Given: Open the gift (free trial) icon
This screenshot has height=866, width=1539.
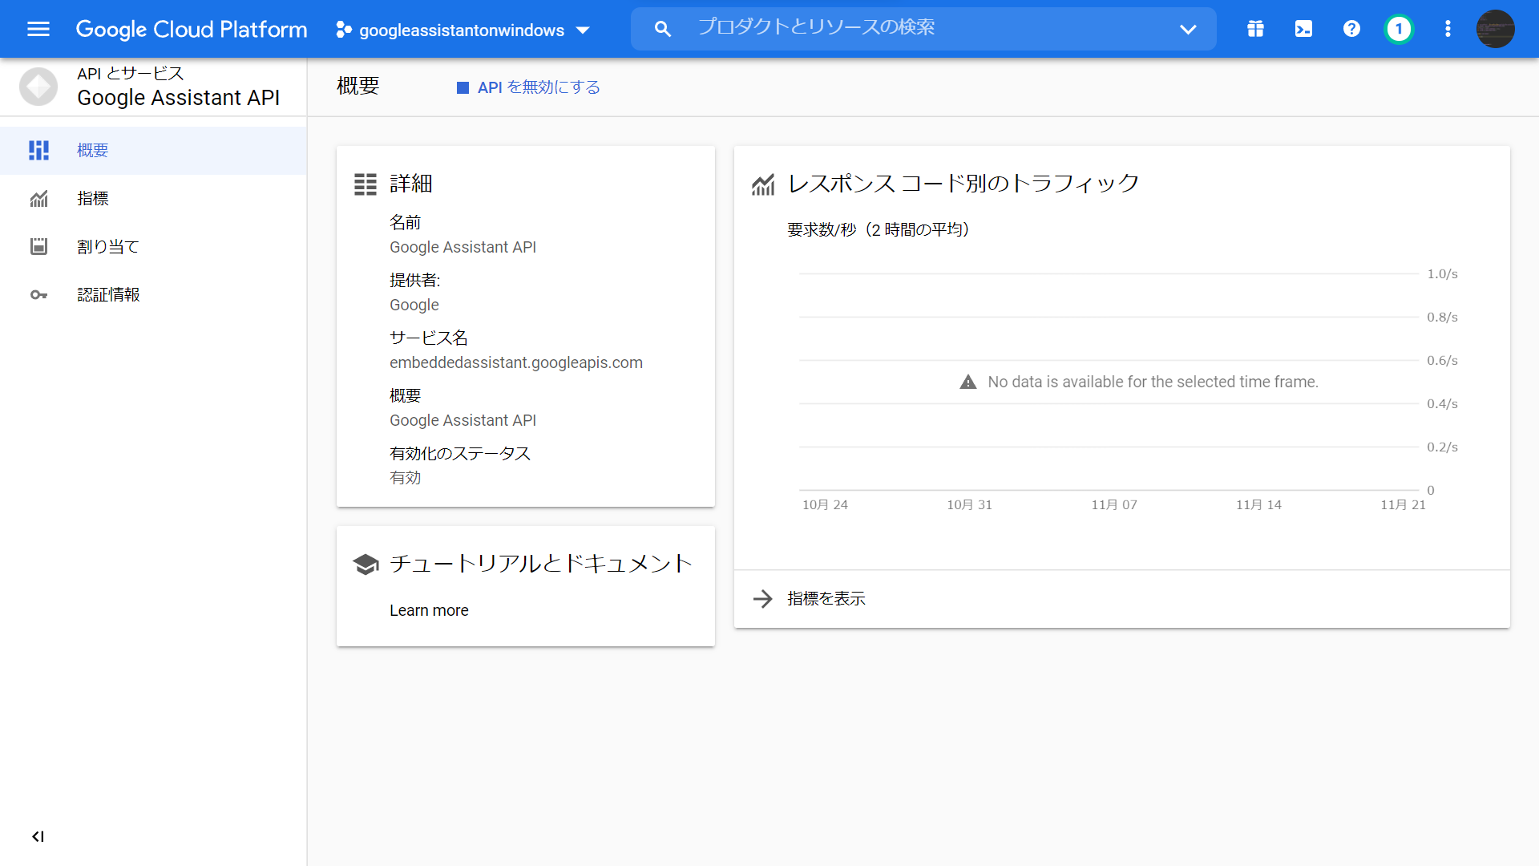Looking at the screenshot, I should pos(1255,30).
